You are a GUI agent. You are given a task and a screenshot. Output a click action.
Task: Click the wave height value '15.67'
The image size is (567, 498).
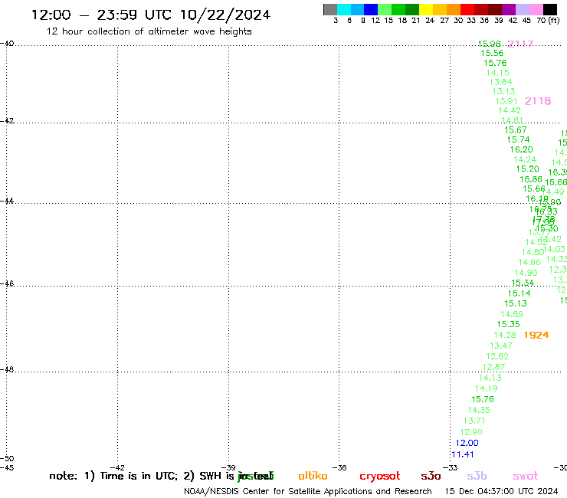[x=516, y=129]
